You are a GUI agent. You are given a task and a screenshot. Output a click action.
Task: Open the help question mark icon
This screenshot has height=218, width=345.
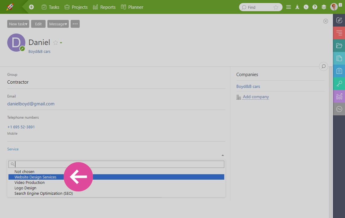[x=315, y=7]
